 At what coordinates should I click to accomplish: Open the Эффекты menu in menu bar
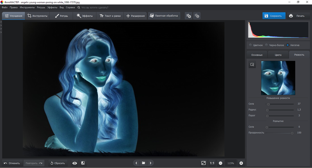tap(52, 7)
